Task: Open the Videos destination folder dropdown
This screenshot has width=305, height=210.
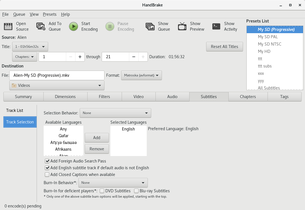Action: pyautogui.click(x=57, y=85)
